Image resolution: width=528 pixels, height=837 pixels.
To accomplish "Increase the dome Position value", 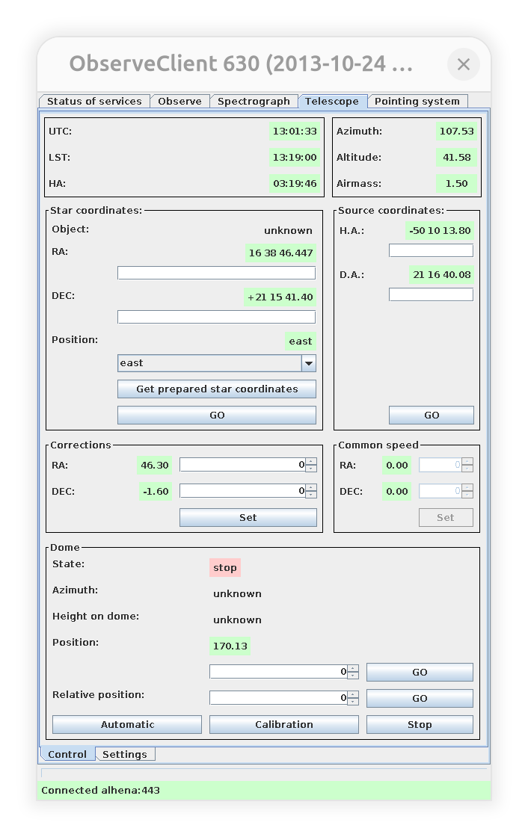I will pyautogui.click(x=353, y=668).
